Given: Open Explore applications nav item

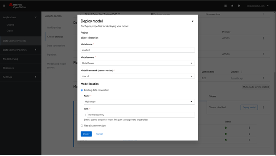Looking at the screenshot, I should pos(10,31).
